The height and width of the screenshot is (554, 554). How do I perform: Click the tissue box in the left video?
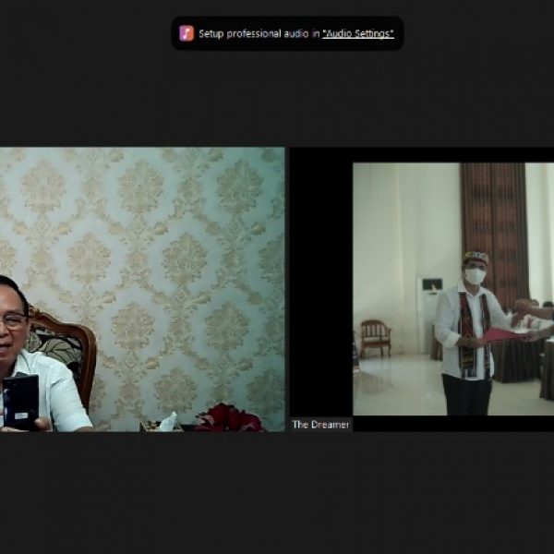click(x=165, y=423)
